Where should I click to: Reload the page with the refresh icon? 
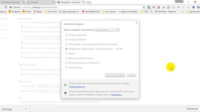pyautogui.click(x=6, y=7)
